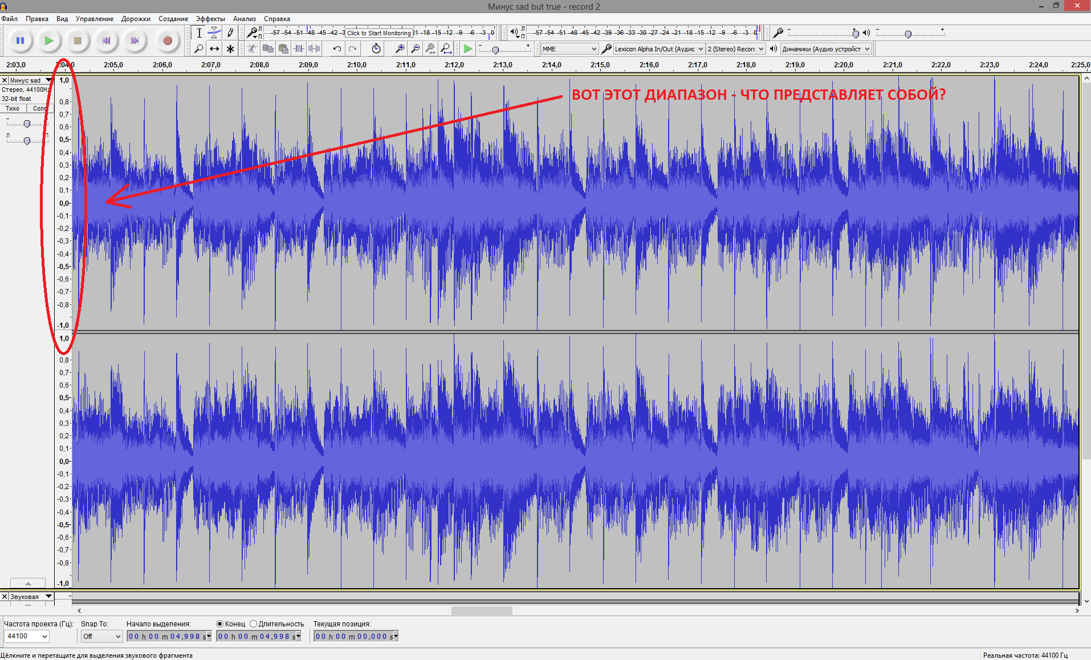
Task: Open the Файл menu
Action: (x=10, y=19)
